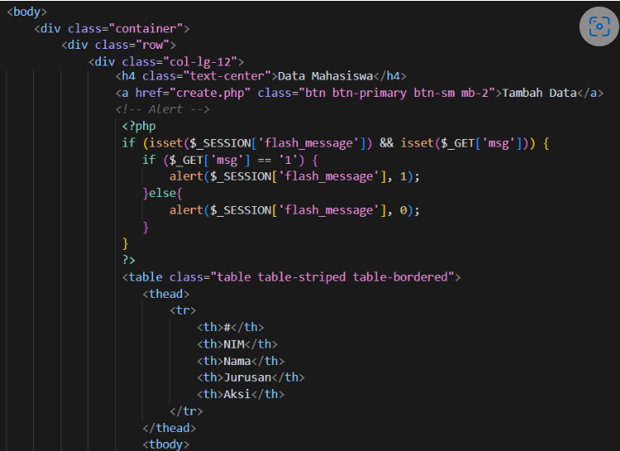Click the Data Mahasiswa heading text

(326, 76)
